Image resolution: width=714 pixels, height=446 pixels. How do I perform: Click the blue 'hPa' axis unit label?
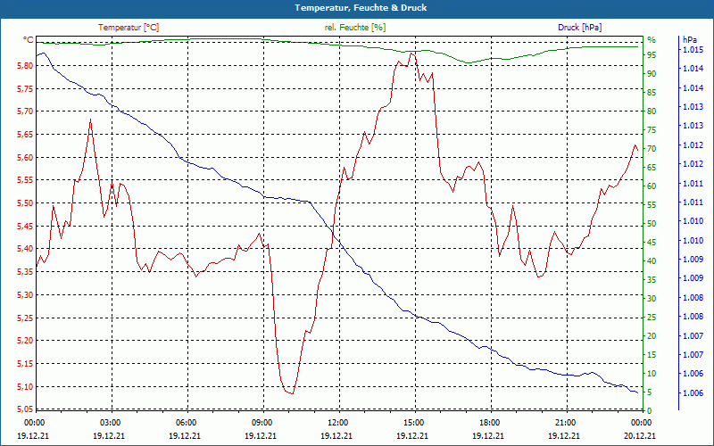pyautogui.click(x=689, y=40)
